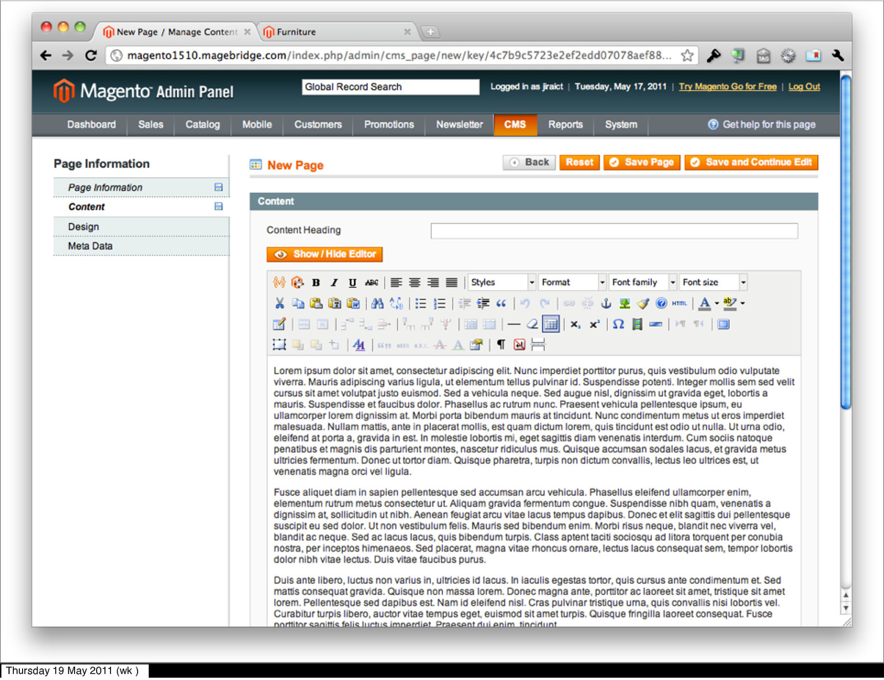Click Paste as Plain Text icon

(335, 303)
